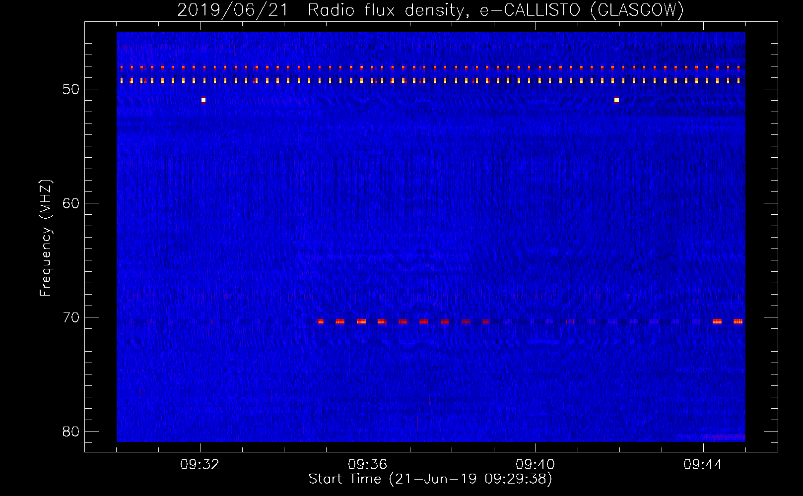Click the "Start Time (21-Jun-19 09:29:38)" label

tap(430, 479)
